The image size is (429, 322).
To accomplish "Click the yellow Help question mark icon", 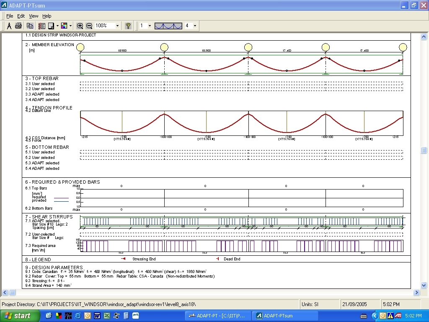I will [x=128, y=26].
